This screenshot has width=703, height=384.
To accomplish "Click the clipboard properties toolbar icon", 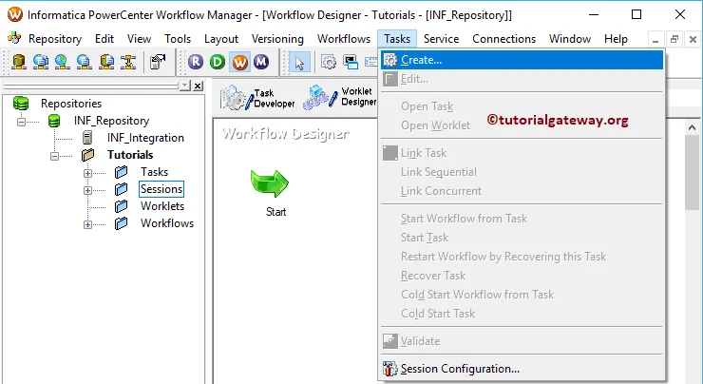I will [158, 62].
